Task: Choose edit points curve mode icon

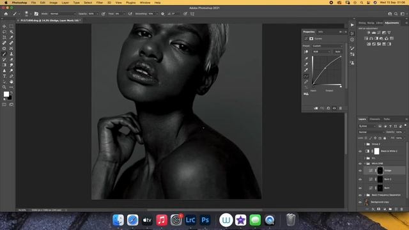Action: (306, 76)
